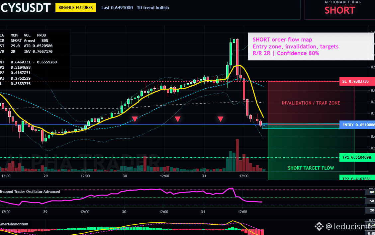Click the '1D trend bullish' label

[x=153, y=8]
